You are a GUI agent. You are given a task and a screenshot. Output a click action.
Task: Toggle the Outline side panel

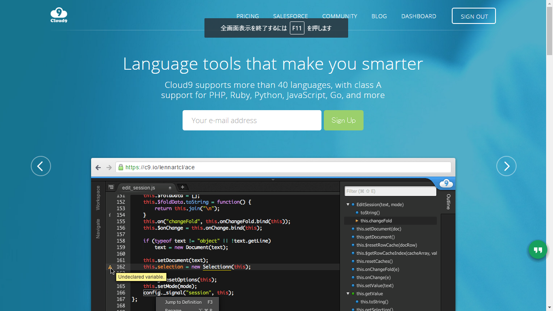[x=448, y=202]
